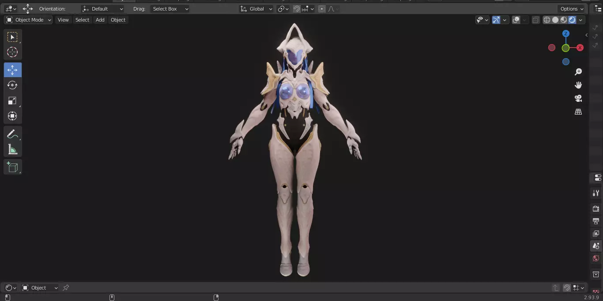The height and width of the screenshot is (301, 603).
Task: Expand sidebar with small arrow
Action: [x=586, y=35]
